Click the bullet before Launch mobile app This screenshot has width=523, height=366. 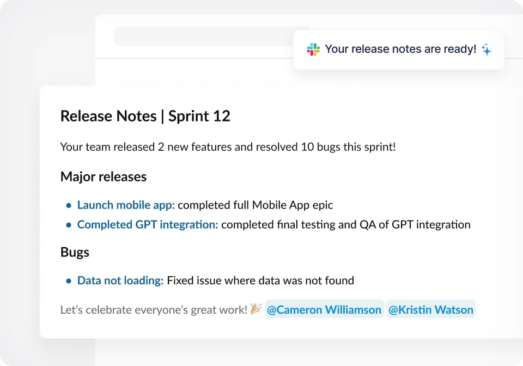tap(69, 205)
